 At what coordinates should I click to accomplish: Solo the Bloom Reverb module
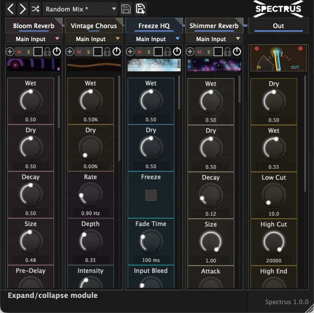(29, 52)
